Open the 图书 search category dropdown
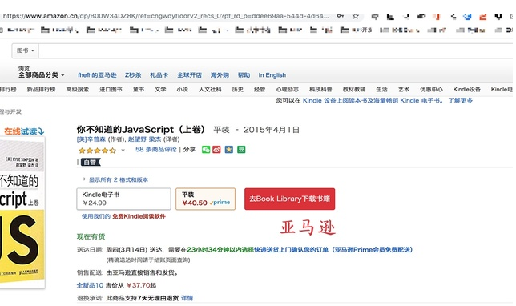 pos(26,50)
